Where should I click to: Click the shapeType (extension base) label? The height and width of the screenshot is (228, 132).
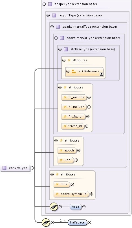(76, 4)
